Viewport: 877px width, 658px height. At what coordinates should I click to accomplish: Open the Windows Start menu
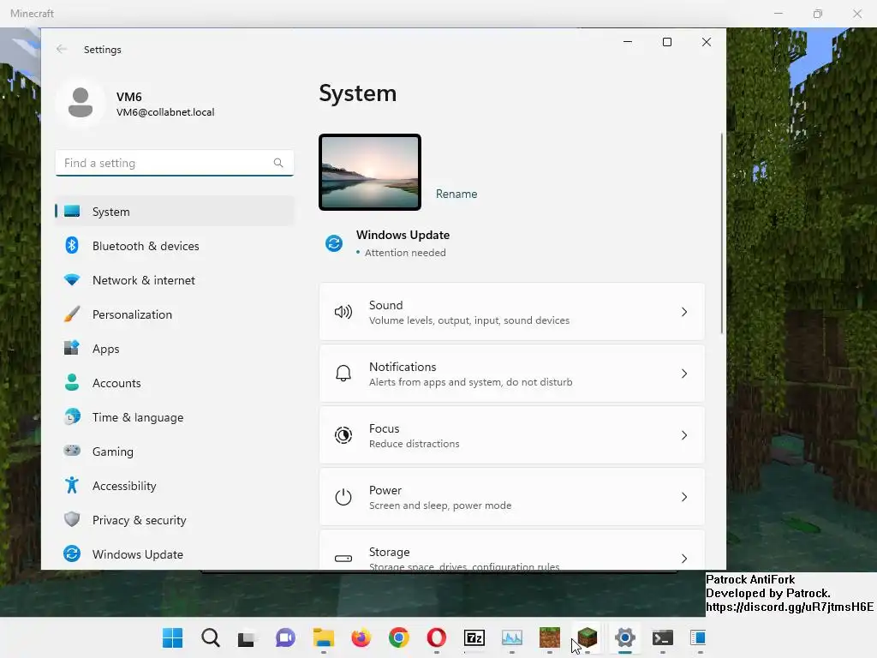[172, 637]
